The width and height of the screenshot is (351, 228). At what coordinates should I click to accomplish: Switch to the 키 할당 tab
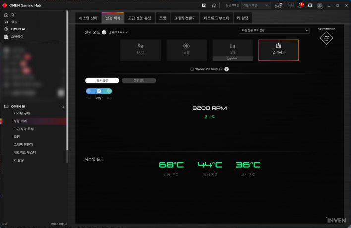[x=242, y=18]
